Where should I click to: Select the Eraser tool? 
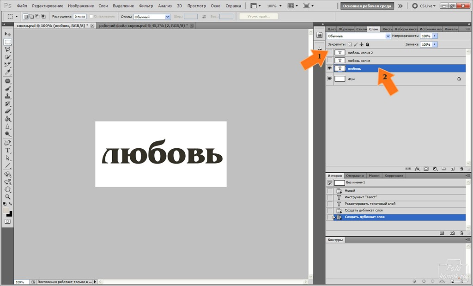click(x=7, y=111)
